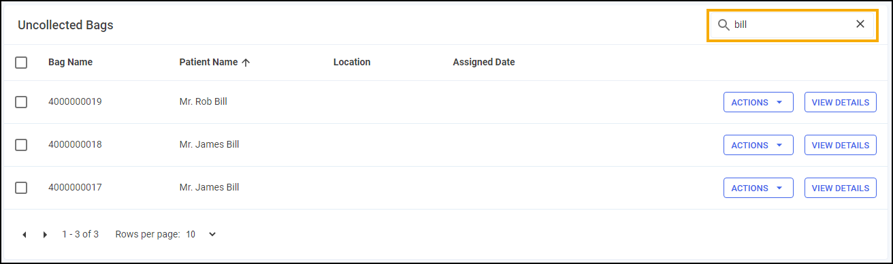The image size is (893, 264).
Task: View details for bag 4000000018
Action: coord(840,145)
